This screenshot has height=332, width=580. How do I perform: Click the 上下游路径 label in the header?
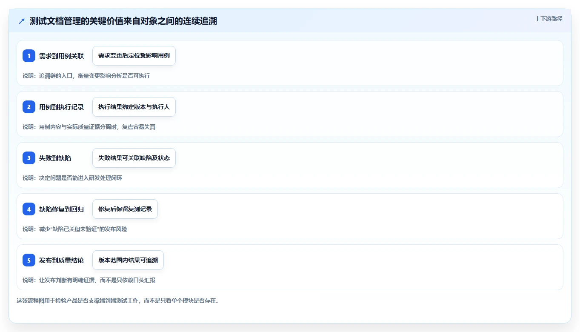549,19
